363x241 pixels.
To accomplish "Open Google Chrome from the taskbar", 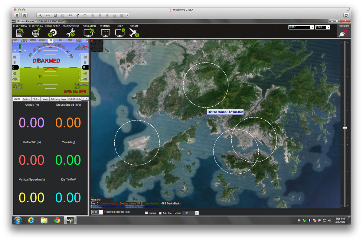I will [x=57, y=220].
